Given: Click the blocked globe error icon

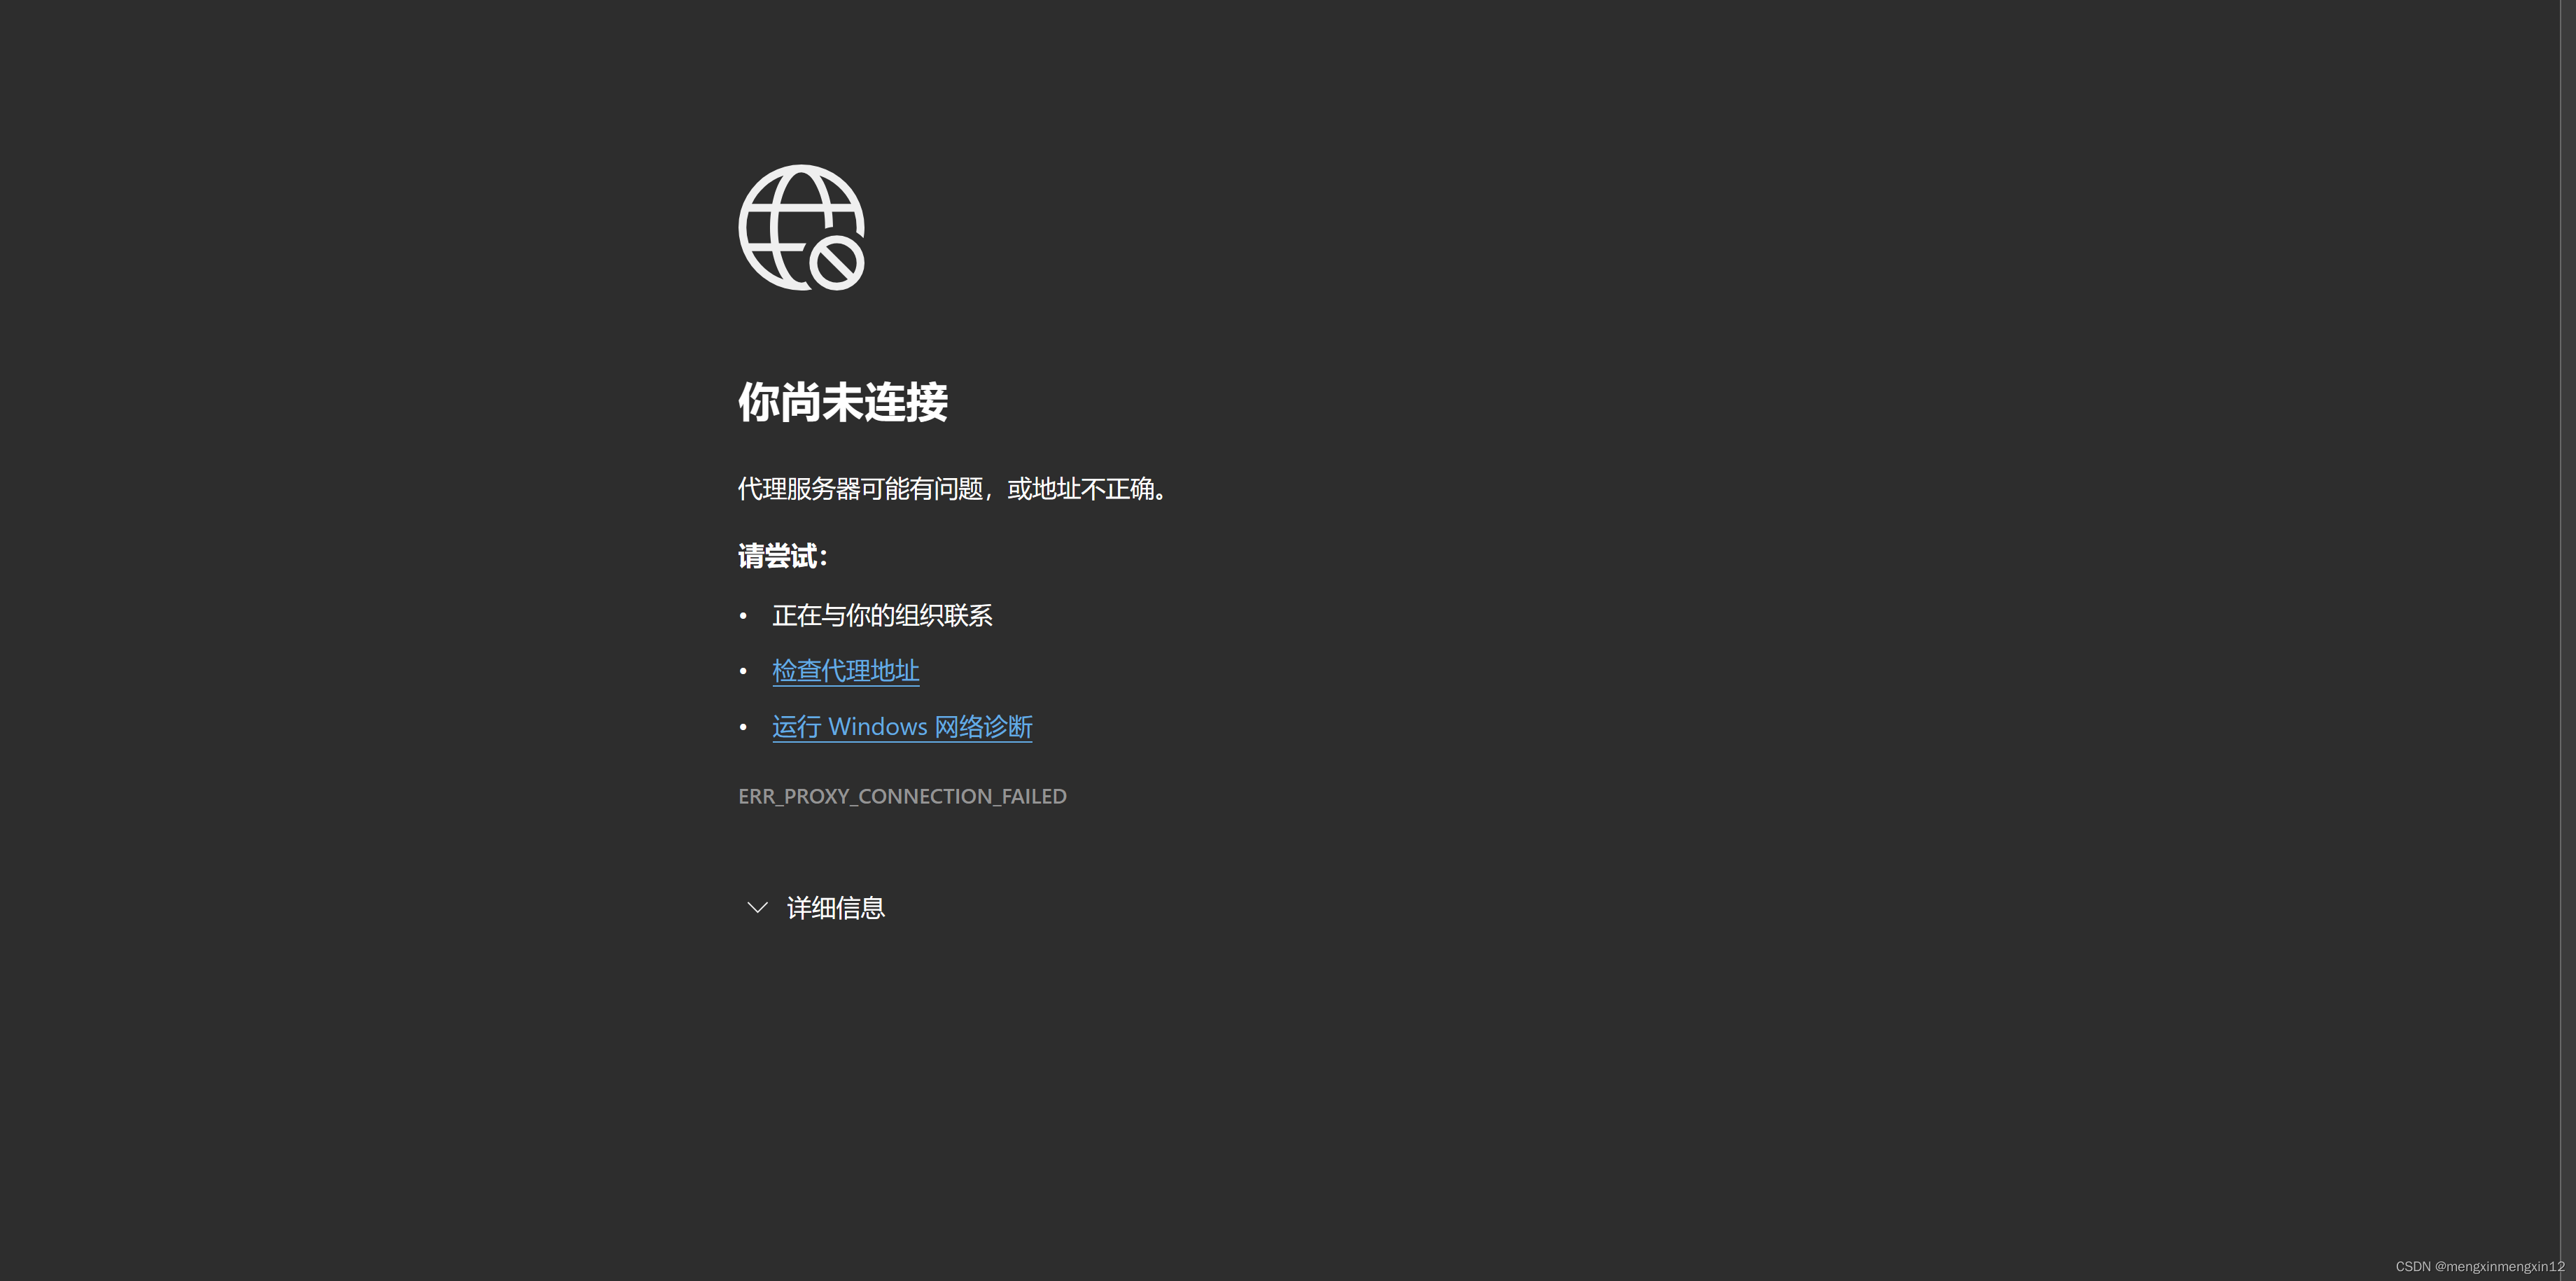Looking at the screenshot, I should coord(801,228).
